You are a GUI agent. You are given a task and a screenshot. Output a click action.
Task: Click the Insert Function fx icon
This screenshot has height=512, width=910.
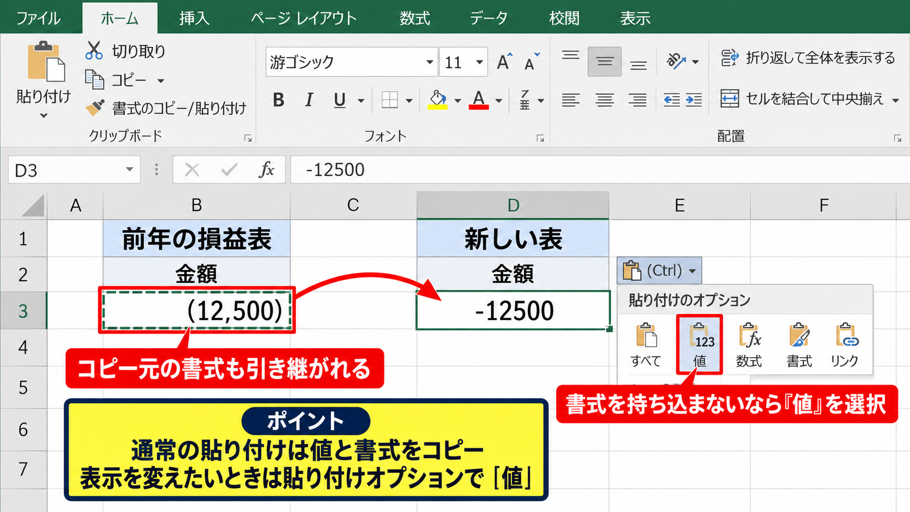[266, 170]
